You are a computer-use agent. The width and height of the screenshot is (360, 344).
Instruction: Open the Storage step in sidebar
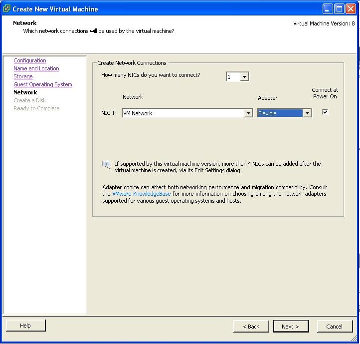tap(23, 76)
